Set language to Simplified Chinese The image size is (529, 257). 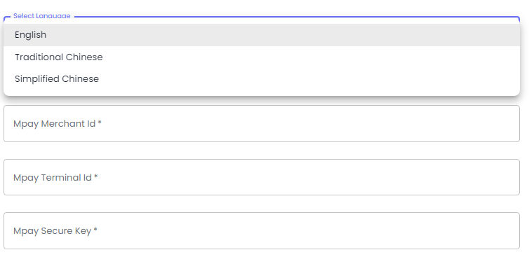(262, 79)
